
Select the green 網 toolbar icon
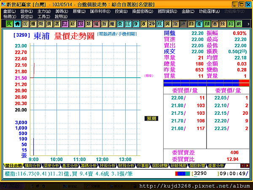click(239, 24)
